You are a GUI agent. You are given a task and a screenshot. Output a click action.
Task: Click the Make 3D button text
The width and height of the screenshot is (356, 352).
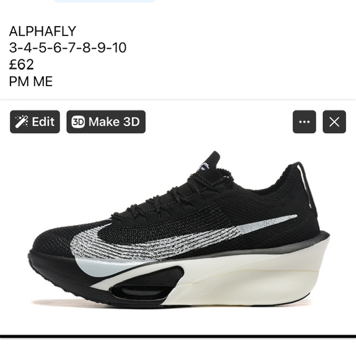(114, 122)
